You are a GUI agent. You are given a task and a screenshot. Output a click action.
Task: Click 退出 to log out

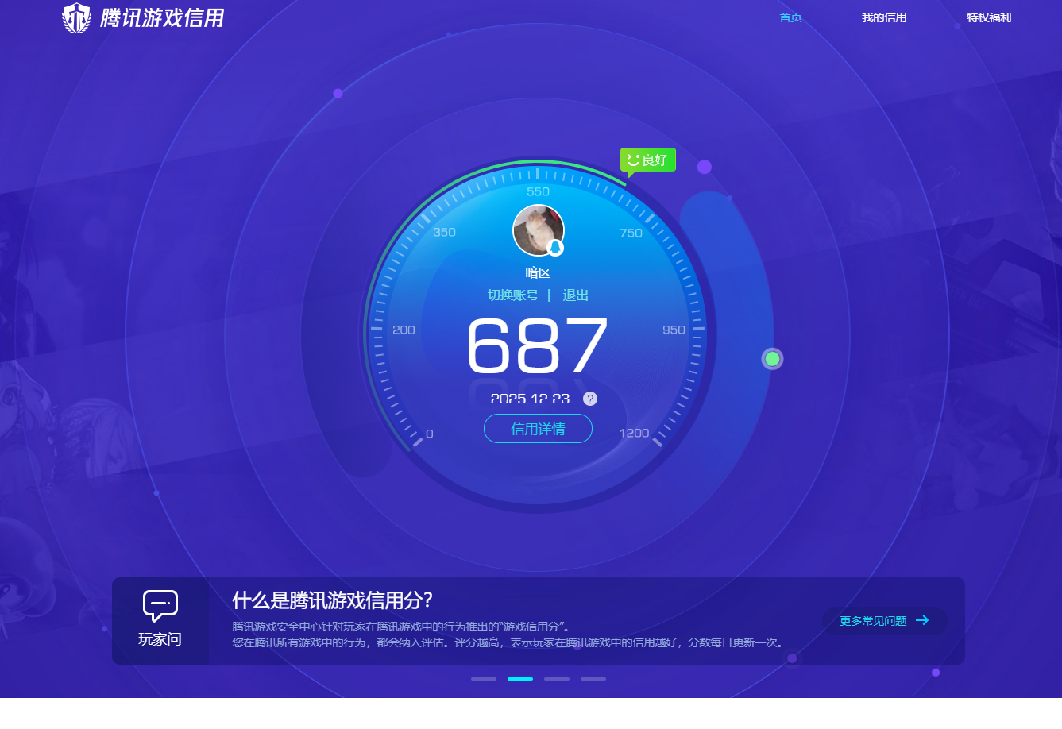point(575,295)
